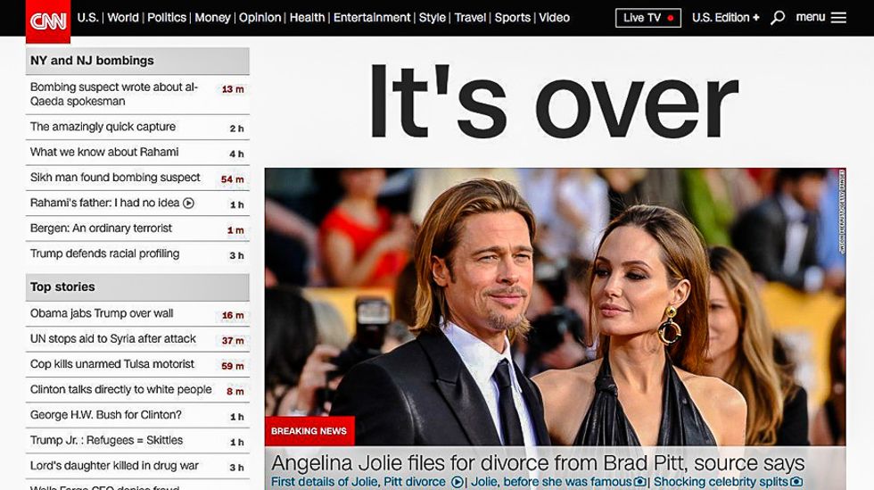
Task: Open the hamburger menu icon
Action: point(838,18)
